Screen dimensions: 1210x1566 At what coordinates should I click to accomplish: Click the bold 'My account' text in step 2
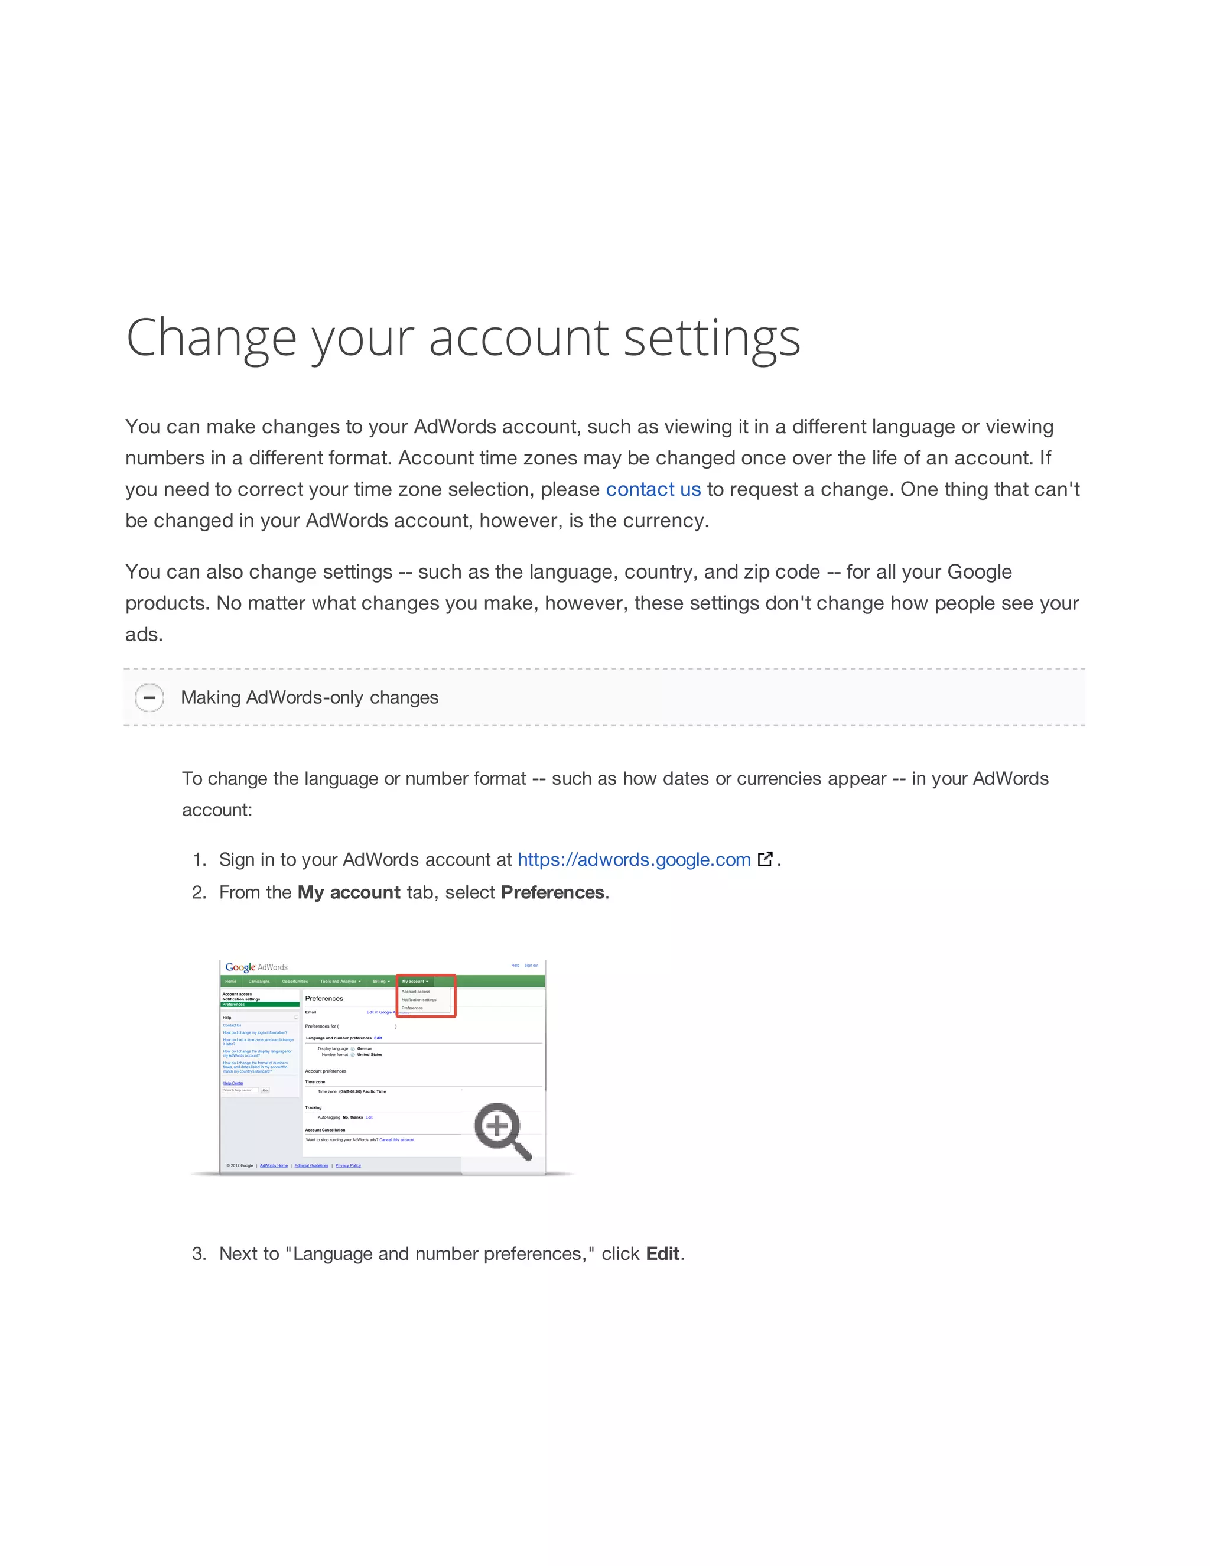point(349,893)
